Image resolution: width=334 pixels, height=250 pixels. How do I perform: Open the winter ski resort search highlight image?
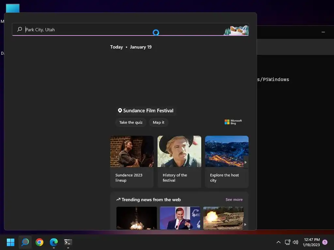click(236, 30)
